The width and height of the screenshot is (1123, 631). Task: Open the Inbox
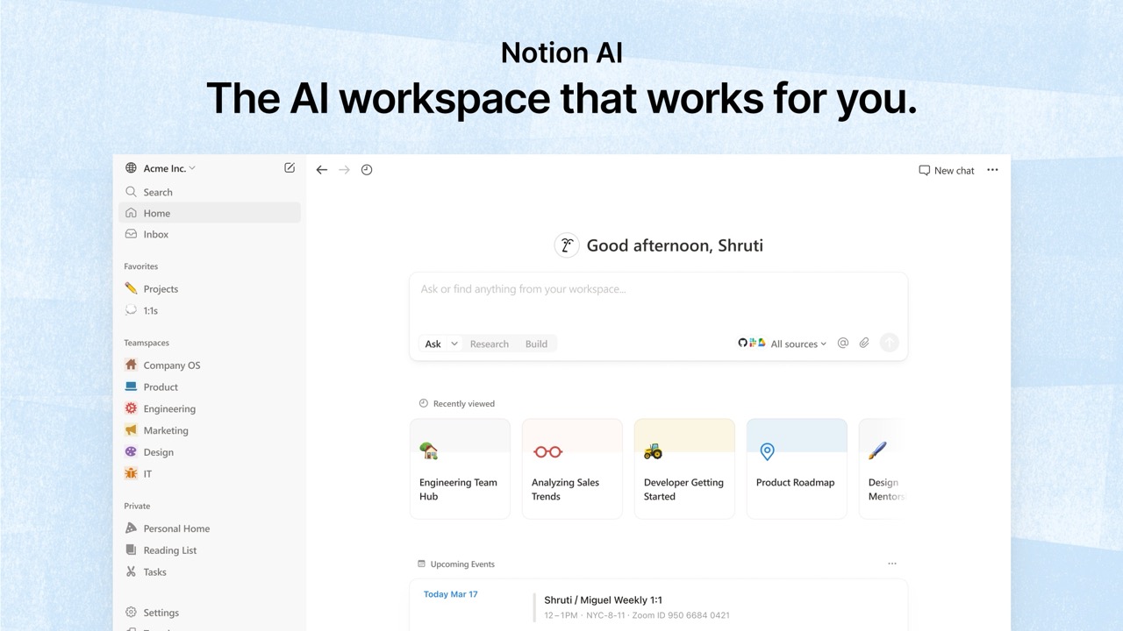(155, 234)
